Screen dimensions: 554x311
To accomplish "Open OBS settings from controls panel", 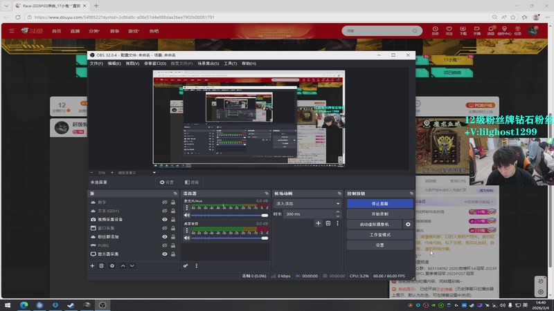I will tap(379, 245).
